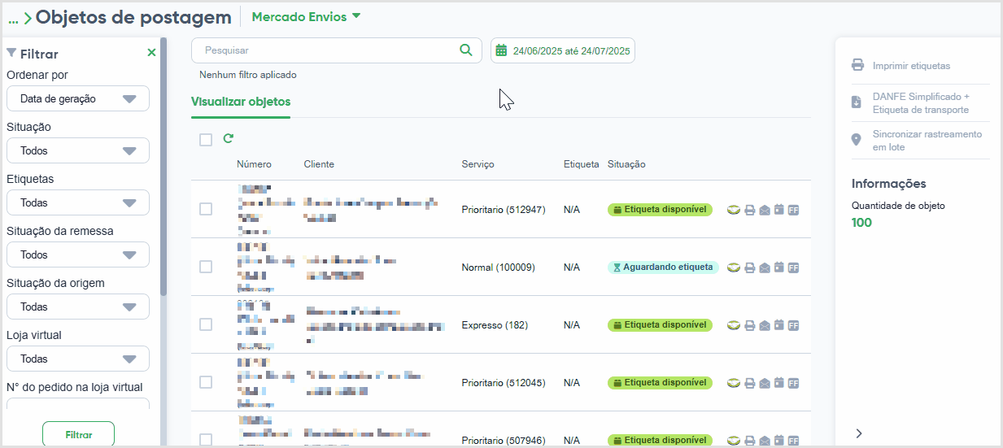The height and width of the screenshot is (448, 1003).
Task: Click the calendar icon in Normal (100009) row
Action: coord(778,267)
